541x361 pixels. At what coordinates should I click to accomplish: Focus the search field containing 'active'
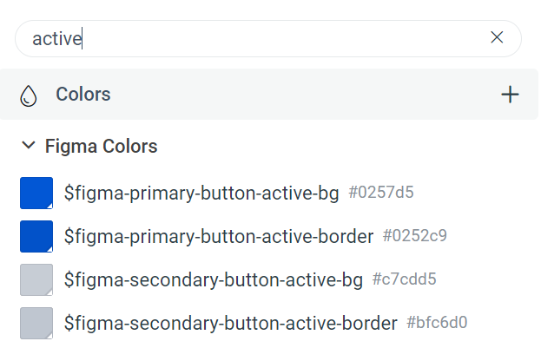pos(268,39)
